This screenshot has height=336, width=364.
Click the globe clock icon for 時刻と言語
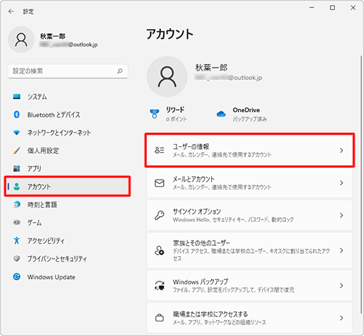tap(17, 204)
